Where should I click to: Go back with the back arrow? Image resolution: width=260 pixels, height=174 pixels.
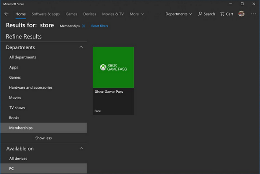[x=7, y=14]
